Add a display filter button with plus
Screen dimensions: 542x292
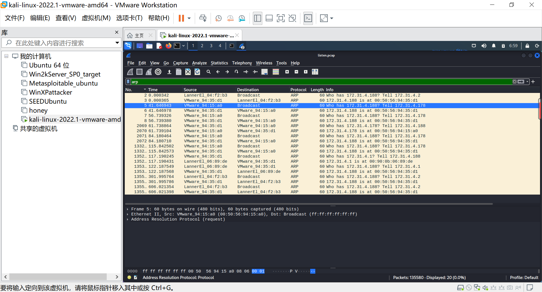(533, 82)
